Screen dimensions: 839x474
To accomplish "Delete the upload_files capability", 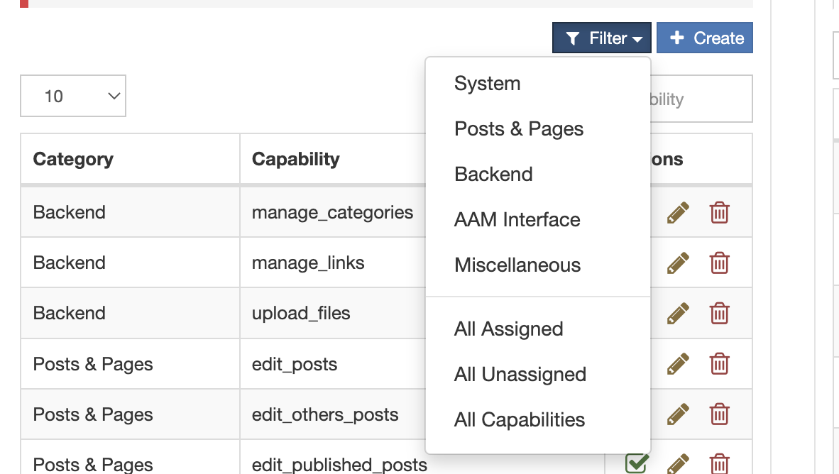I will tap(719, 313).
